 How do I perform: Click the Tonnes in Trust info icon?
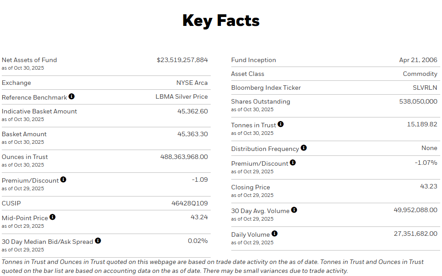pyautogui.click(x=280, y=124)
